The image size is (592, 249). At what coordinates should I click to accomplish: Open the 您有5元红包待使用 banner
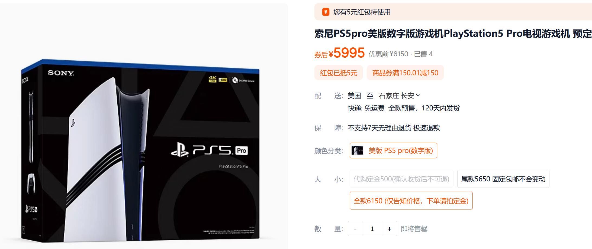click(x=453, y=12)
